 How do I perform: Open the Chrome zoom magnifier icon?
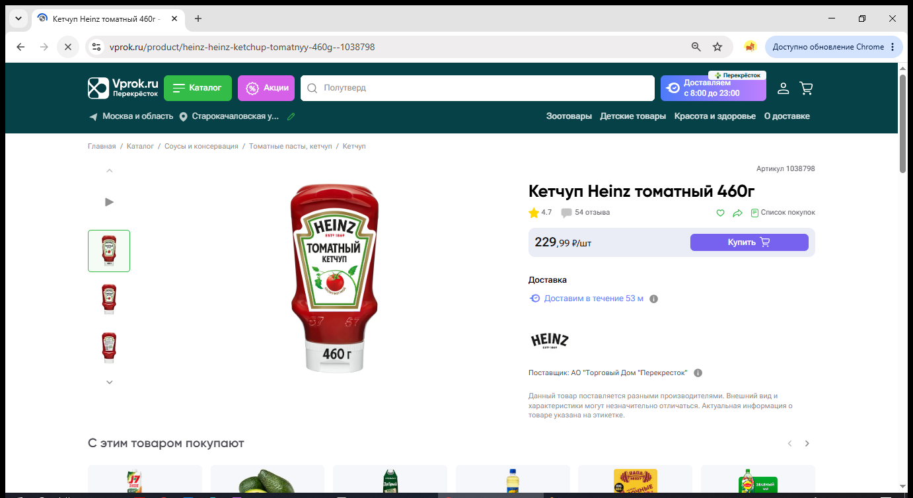click(696, 47)
